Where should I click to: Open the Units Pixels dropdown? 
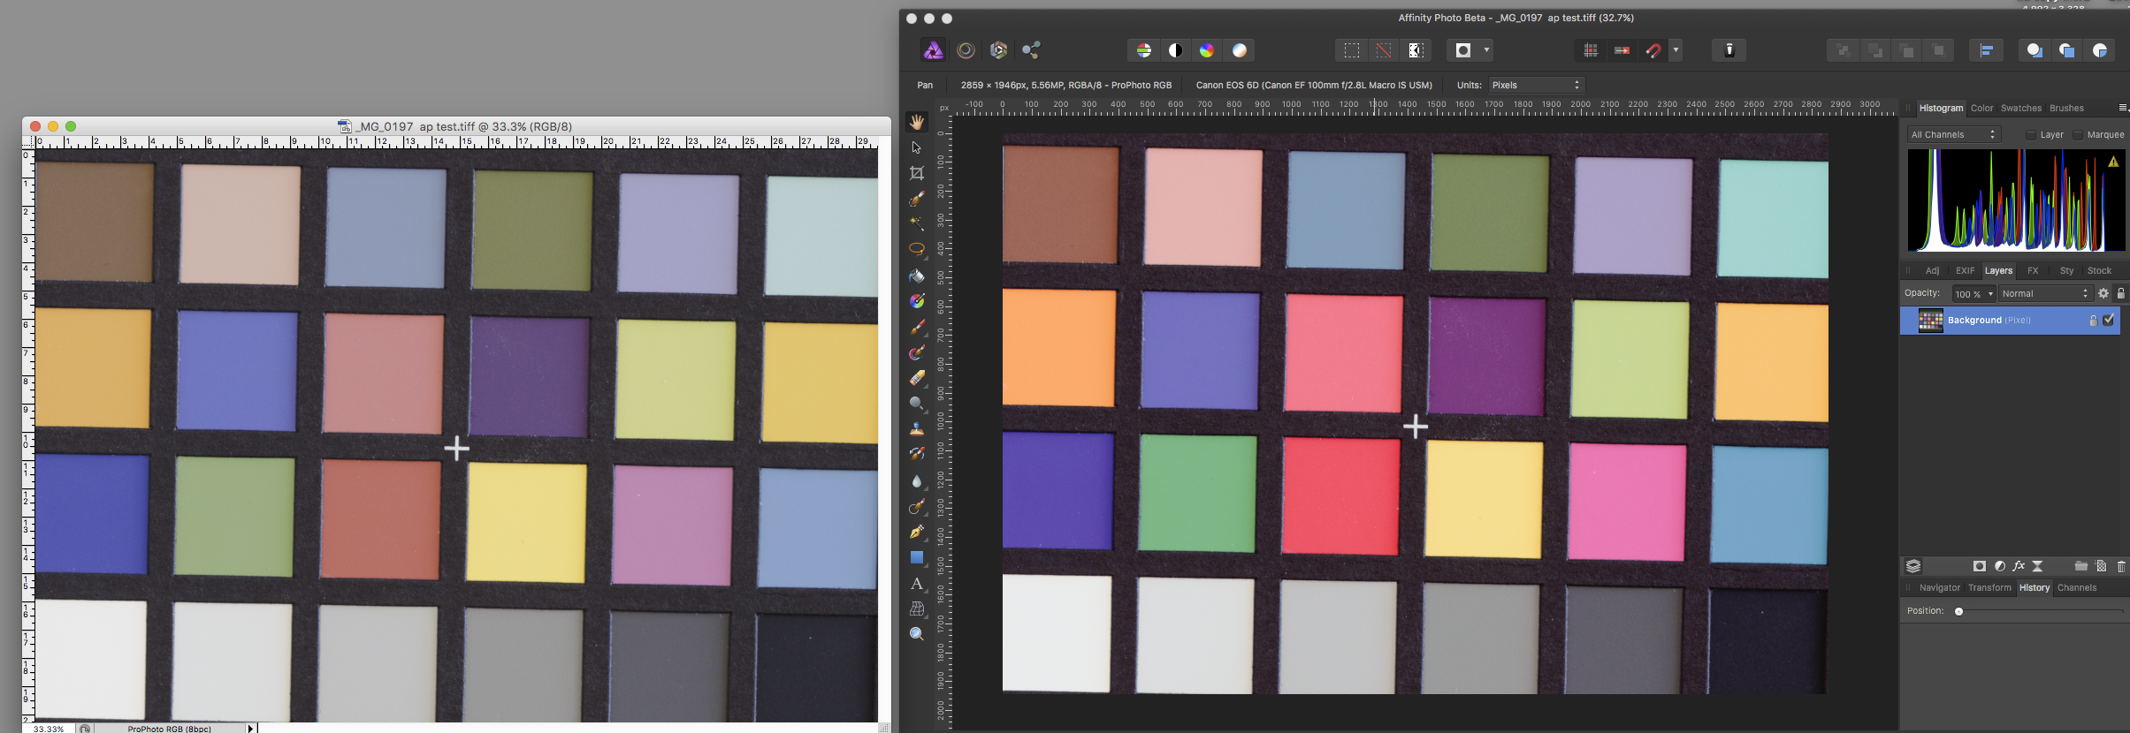(x=1536, y=85)
